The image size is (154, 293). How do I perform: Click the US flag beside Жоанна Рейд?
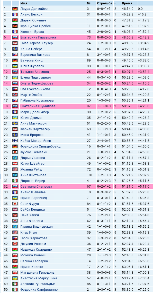tap(15, 169)
